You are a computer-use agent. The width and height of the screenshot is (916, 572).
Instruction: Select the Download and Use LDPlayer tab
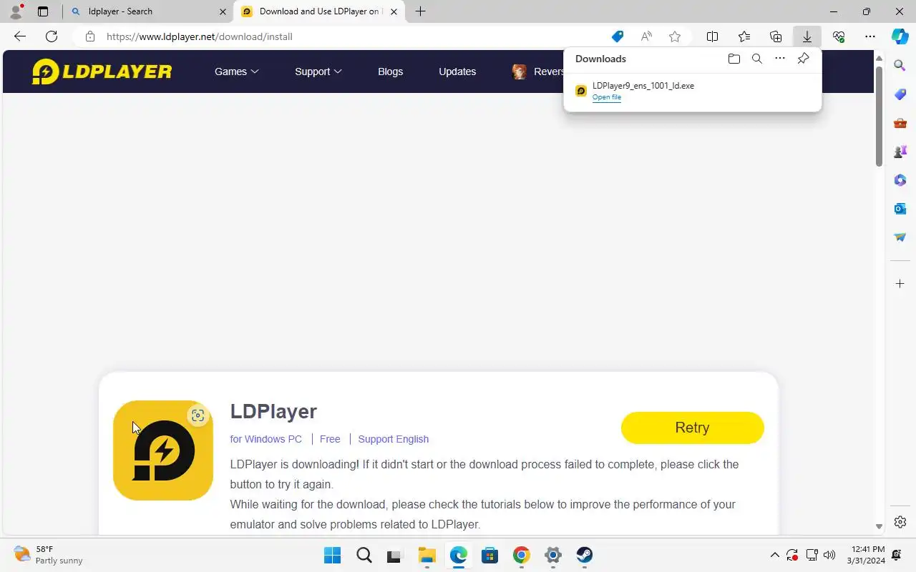(318, 11)
